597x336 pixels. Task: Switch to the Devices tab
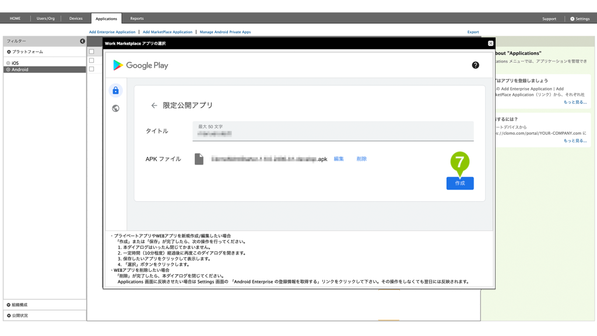pyautogui.click(x=76, y=18)
